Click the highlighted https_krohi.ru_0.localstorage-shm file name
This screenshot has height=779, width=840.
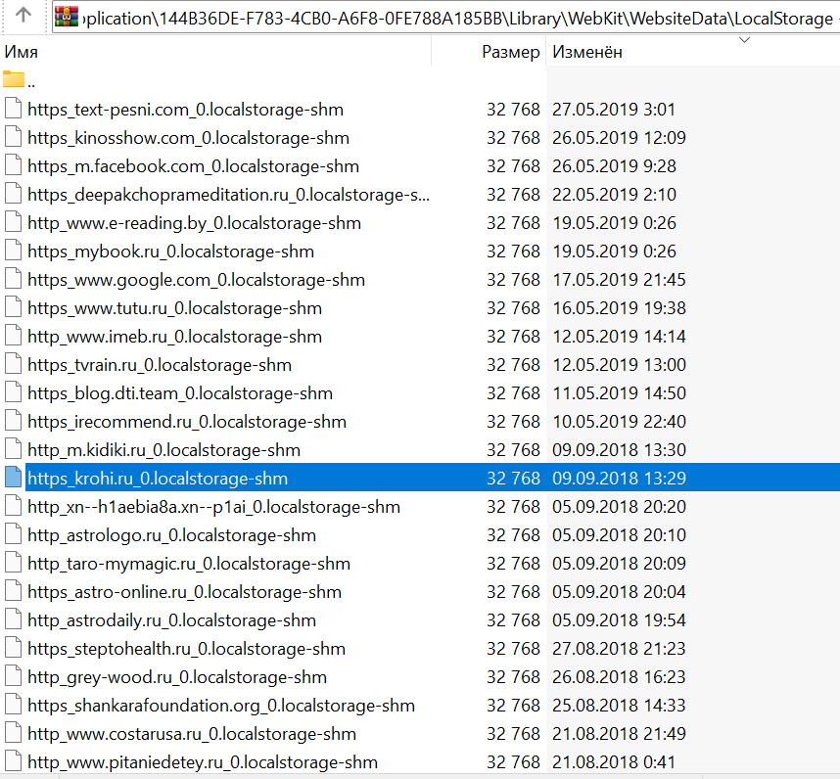click(x=158, y=479)
